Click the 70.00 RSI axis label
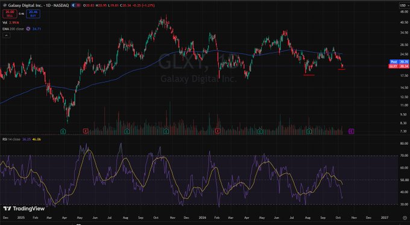This screenshot has width=410, height=225. 404,156
